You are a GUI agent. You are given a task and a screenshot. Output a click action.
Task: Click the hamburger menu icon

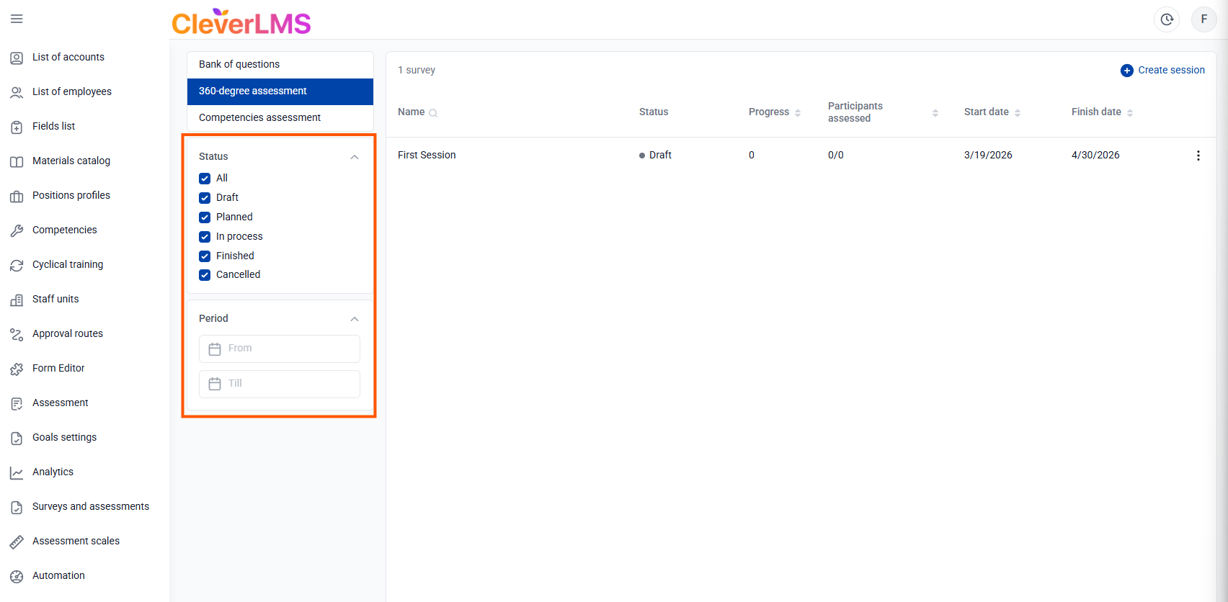point(17,19)
